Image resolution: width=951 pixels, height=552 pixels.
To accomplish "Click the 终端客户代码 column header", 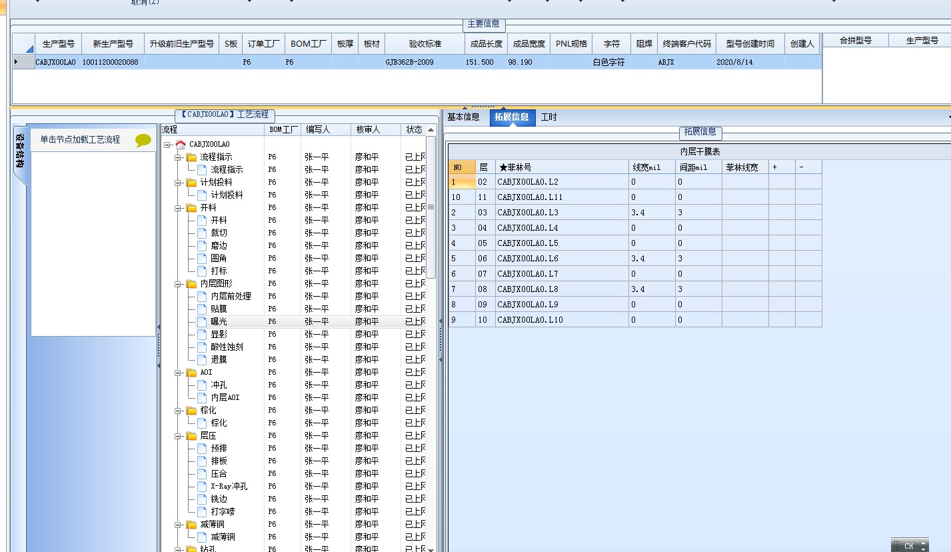I will 687,43.
